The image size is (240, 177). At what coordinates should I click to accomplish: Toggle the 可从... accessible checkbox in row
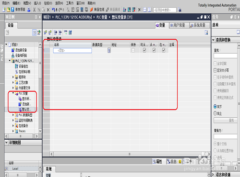(x=144, y=50)
